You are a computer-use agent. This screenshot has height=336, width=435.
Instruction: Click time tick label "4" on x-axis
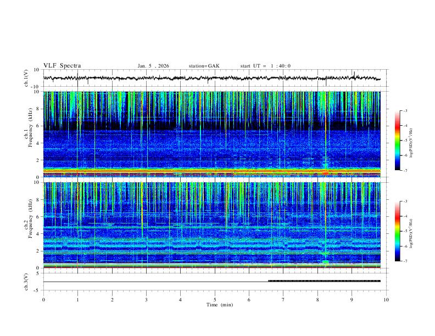pos(181,300)
